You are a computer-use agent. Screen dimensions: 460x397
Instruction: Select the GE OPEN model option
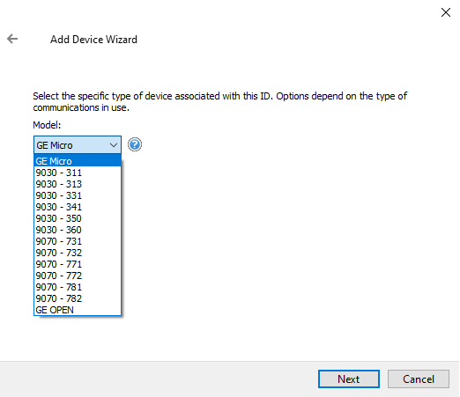click(x=78, y=310)
